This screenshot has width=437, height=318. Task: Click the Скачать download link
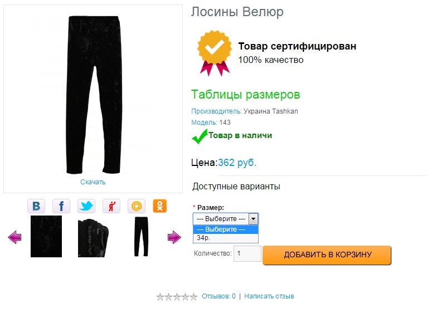93,182
